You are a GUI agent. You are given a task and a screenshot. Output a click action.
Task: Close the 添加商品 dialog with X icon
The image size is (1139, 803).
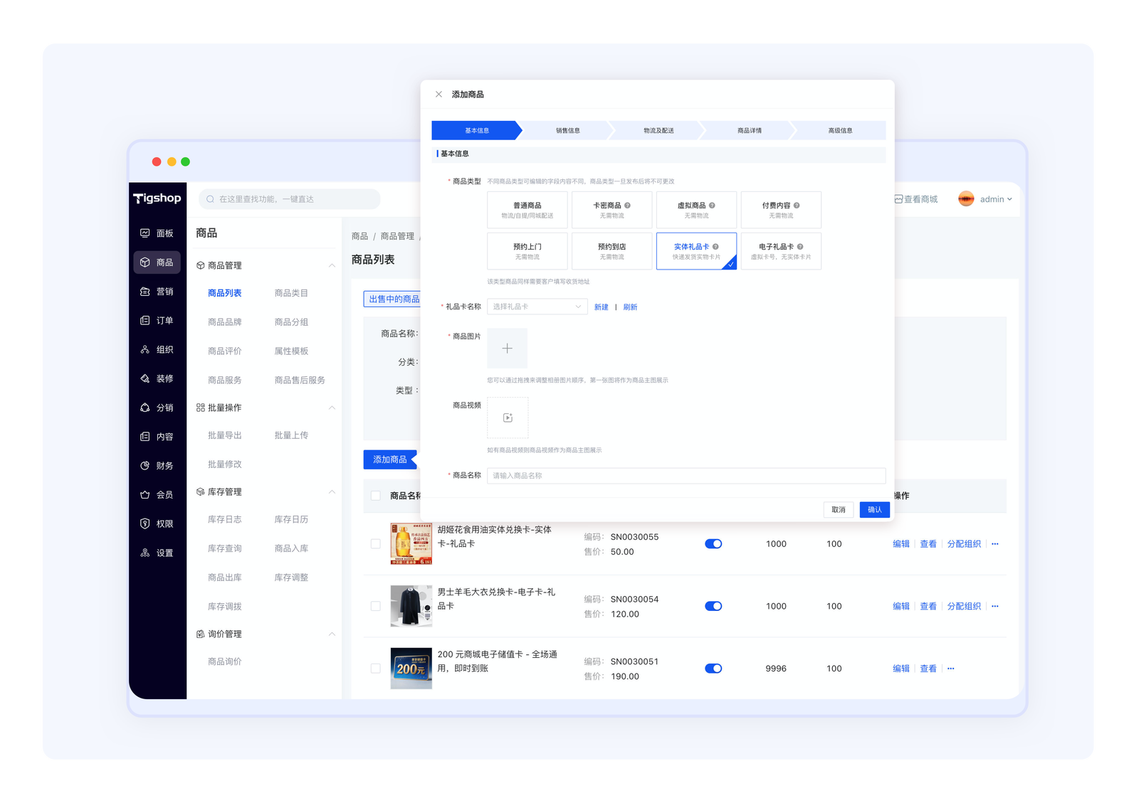coord(439,95)
